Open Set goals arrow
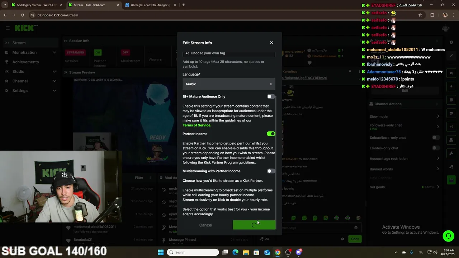 pyautogui.click(x=438, y=187)
